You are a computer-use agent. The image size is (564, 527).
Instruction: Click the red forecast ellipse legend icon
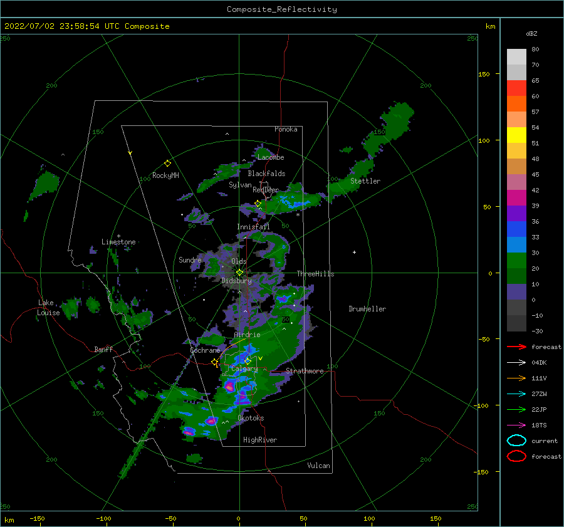tap(516, 456)
